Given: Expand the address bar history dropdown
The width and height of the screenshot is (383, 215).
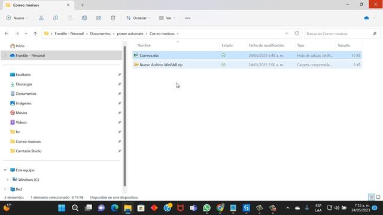Looking at the screenshot, I should pyautogui.click(x=287, y=33).
